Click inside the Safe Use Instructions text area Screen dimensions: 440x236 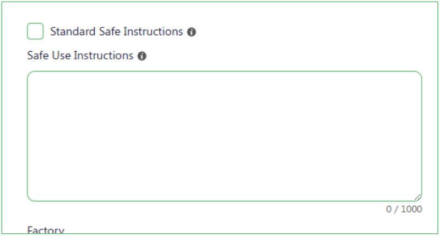click(225, 136)
